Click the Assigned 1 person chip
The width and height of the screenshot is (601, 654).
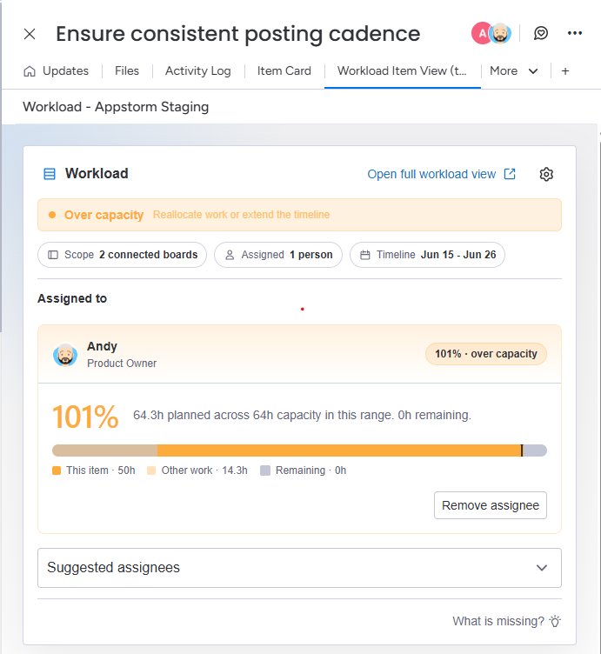(278, 255)
